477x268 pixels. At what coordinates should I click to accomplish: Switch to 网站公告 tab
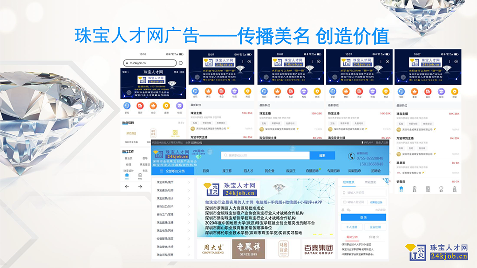point(352,237)
